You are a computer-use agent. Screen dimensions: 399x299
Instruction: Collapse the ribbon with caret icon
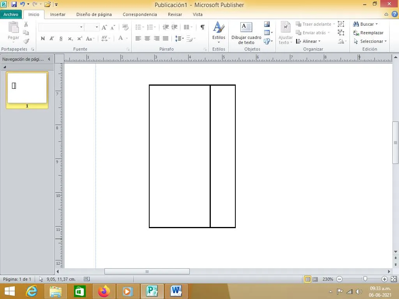(x=386, y=14)
